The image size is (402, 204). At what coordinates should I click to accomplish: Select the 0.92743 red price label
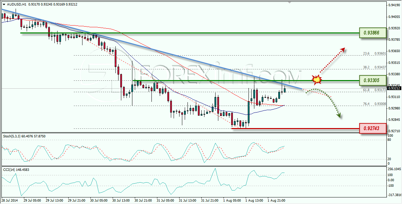[373, 128]
